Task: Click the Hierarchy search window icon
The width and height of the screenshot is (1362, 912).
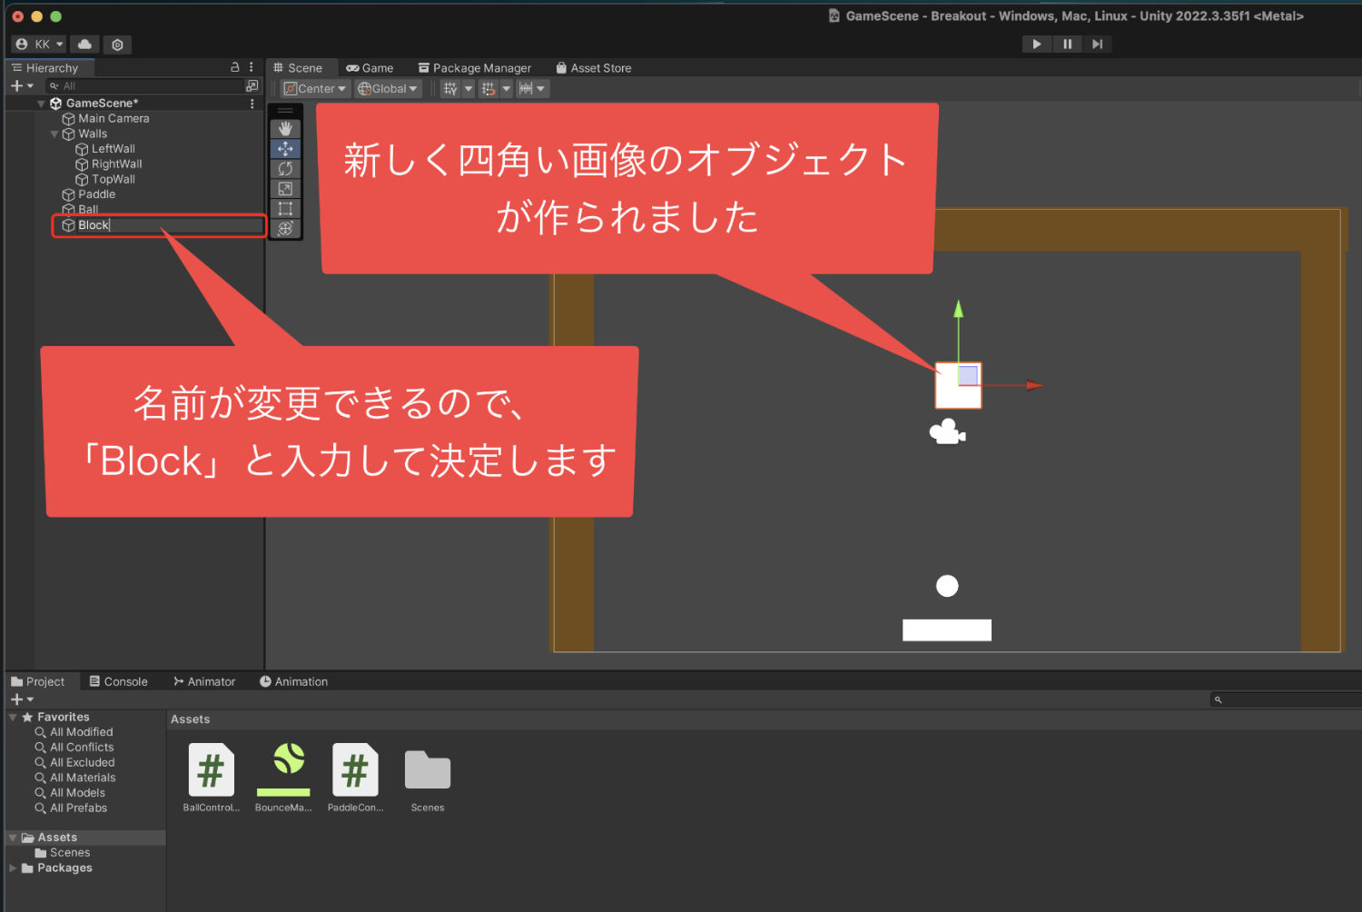Action: click(252, 85)
